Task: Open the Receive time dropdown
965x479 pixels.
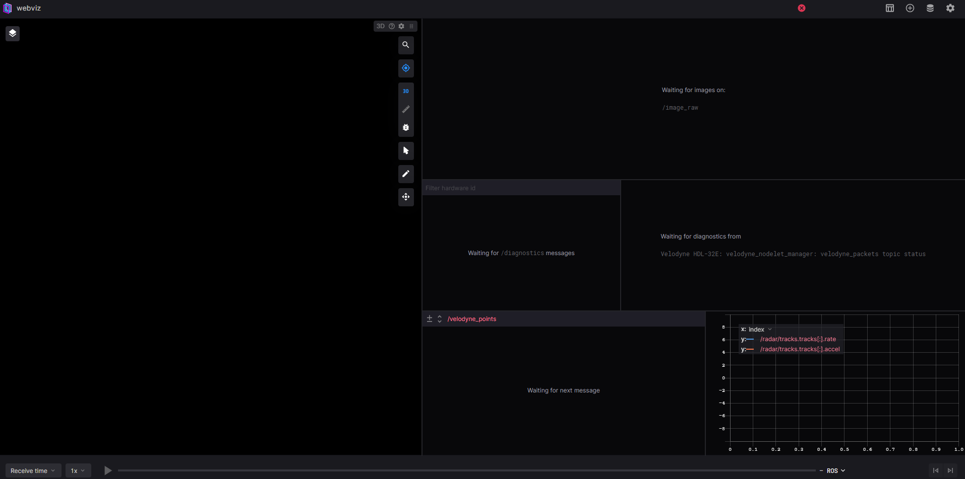Action: (x=33, y=470)
